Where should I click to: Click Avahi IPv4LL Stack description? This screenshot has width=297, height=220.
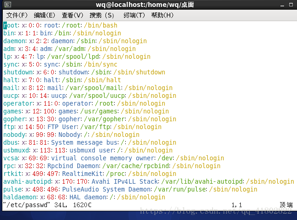pyautogui.click(x=125, y=181)
